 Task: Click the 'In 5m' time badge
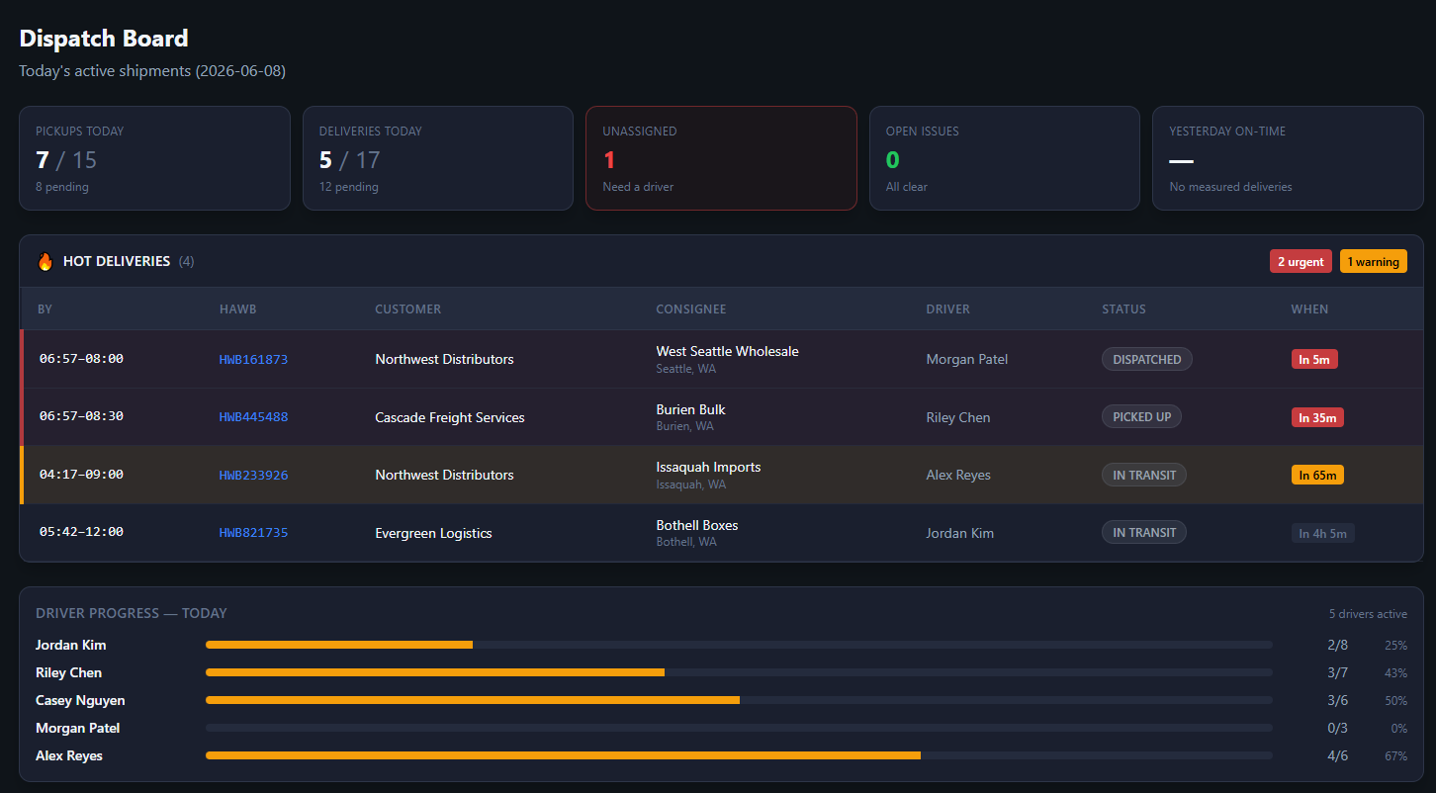click(1314, 360)
